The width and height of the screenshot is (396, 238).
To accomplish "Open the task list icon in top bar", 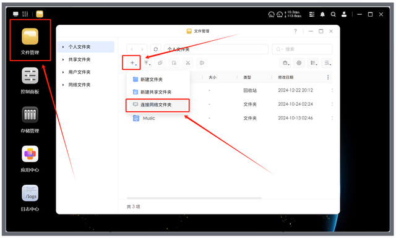I will [312, 14].
